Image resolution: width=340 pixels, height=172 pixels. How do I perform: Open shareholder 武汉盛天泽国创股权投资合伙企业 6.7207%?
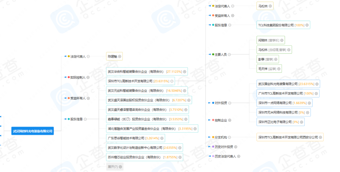point(149,100)
